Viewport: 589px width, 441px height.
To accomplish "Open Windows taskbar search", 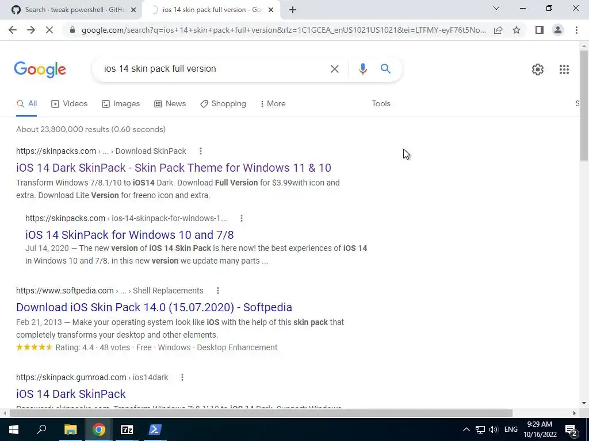I will click(41, 430).
